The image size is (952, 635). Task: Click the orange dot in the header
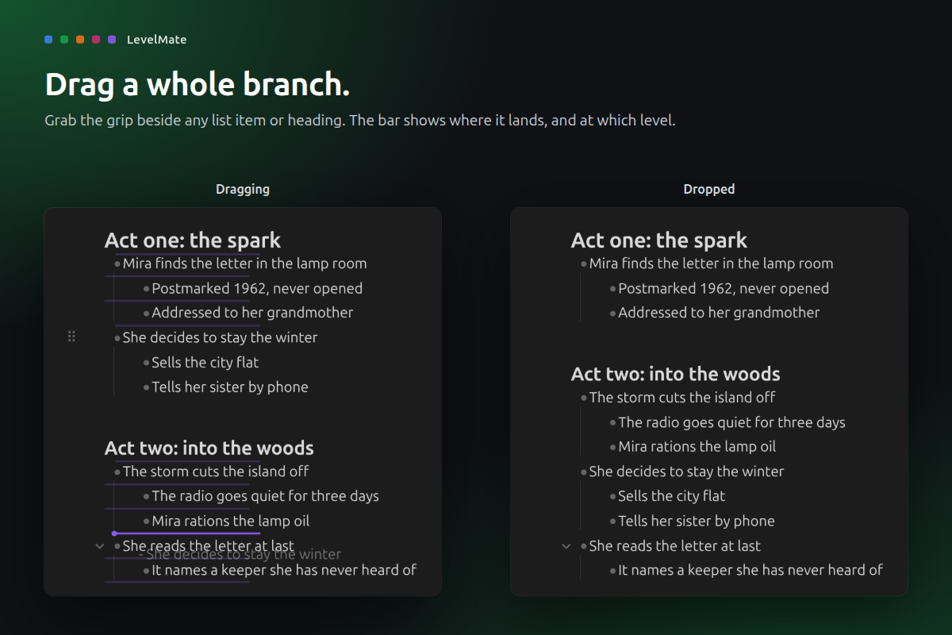click(x=80, y=40)
